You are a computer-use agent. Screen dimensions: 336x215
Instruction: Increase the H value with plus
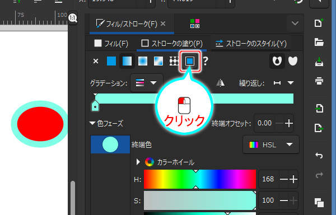point(293,179)
